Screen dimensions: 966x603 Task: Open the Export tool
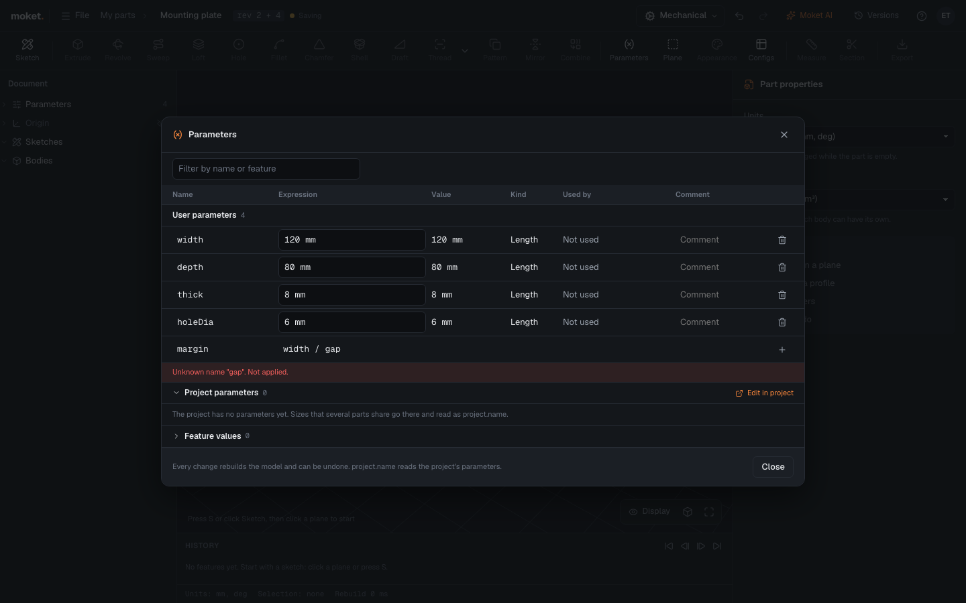(902, 50)
